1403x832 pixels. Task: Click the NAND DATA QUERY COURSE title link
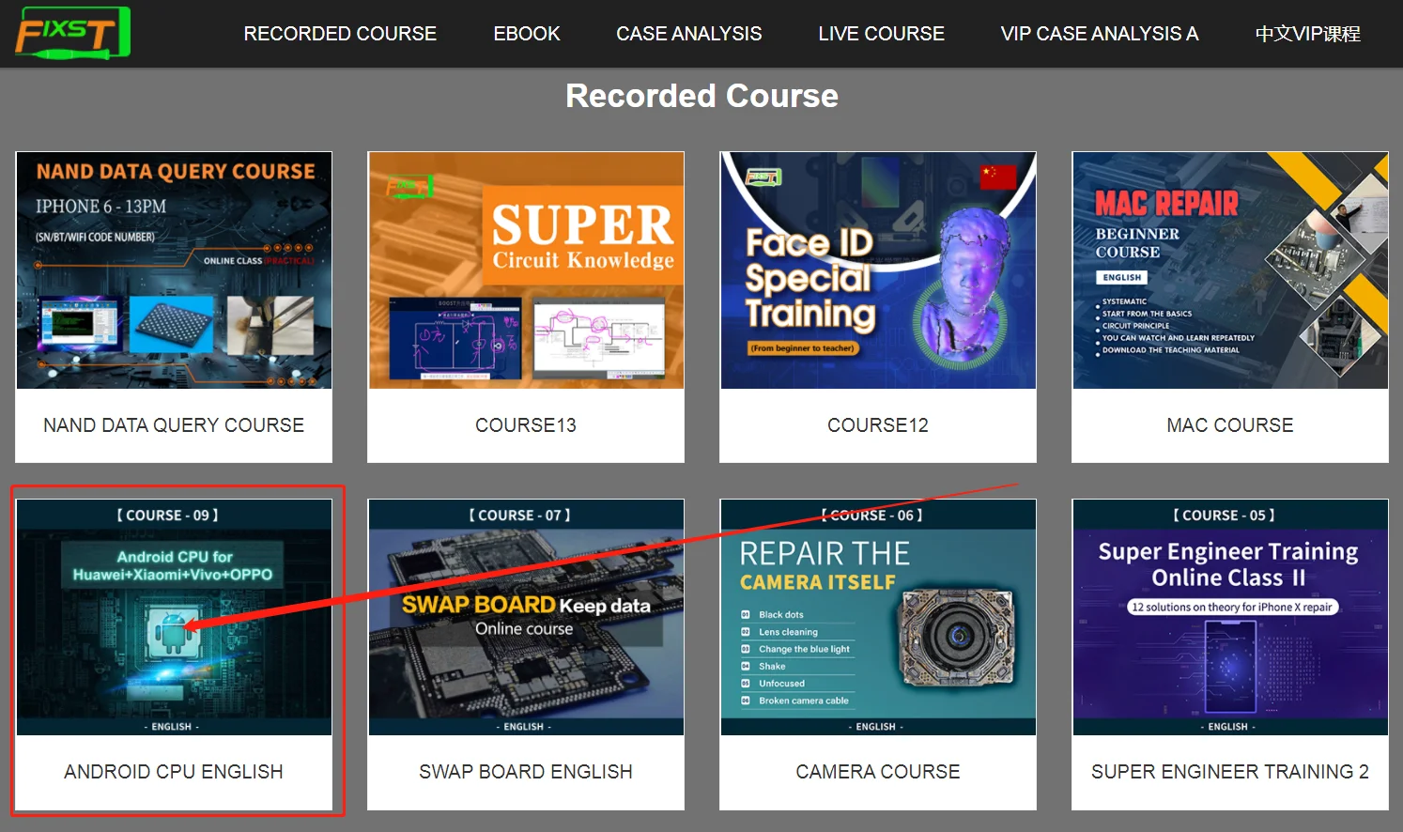tap(174, 425)
